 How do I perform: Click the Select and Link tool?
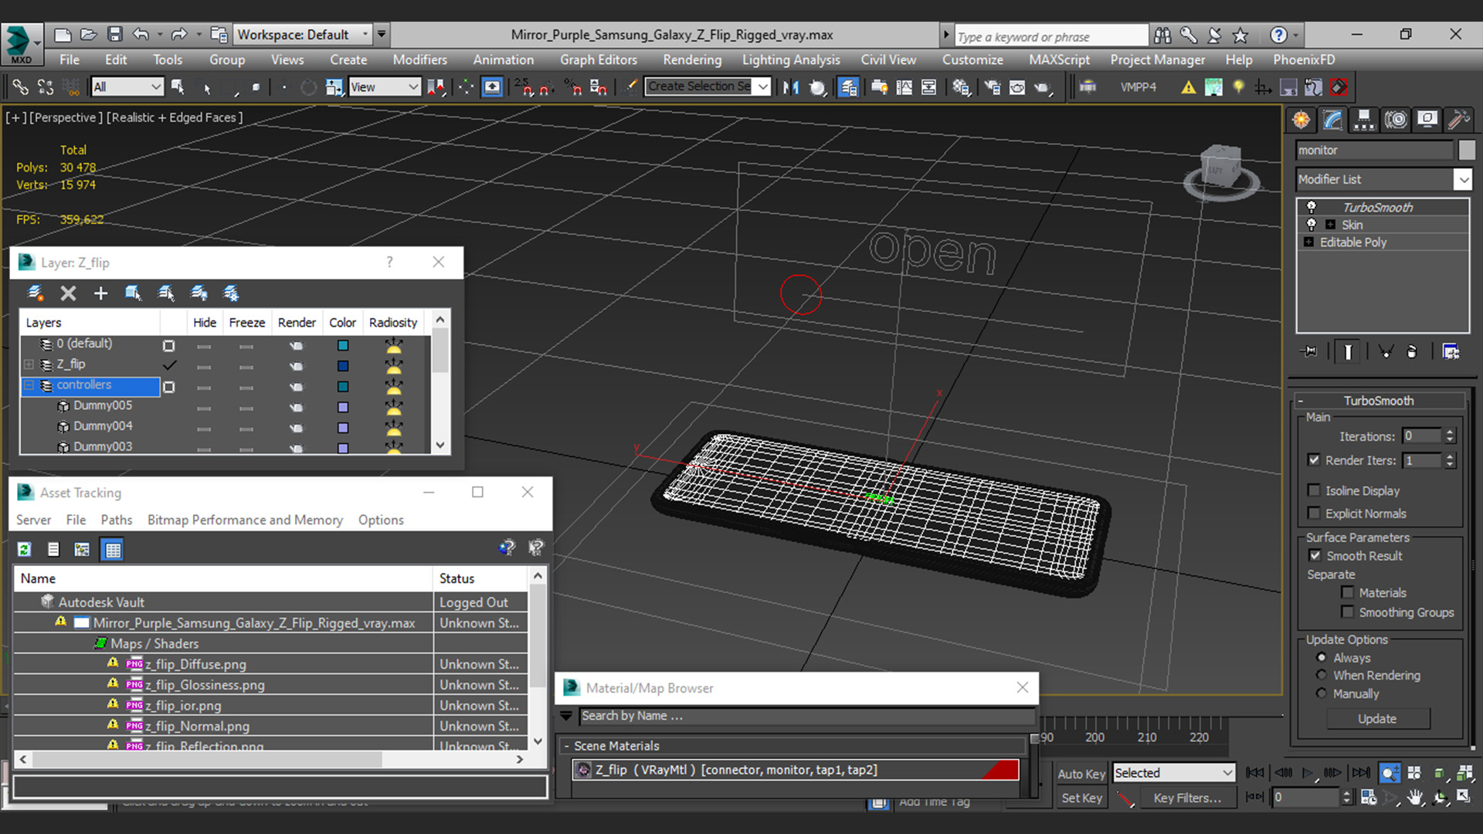pyautogui.click(x=20, y=87)
